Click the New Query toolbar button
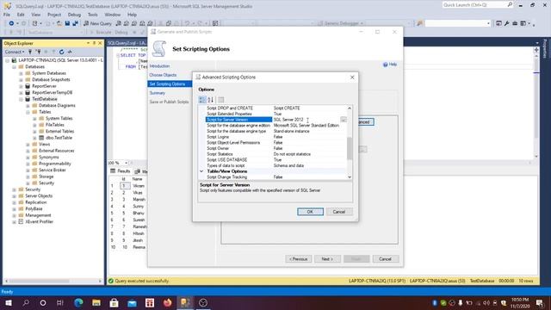 point(97,23)
